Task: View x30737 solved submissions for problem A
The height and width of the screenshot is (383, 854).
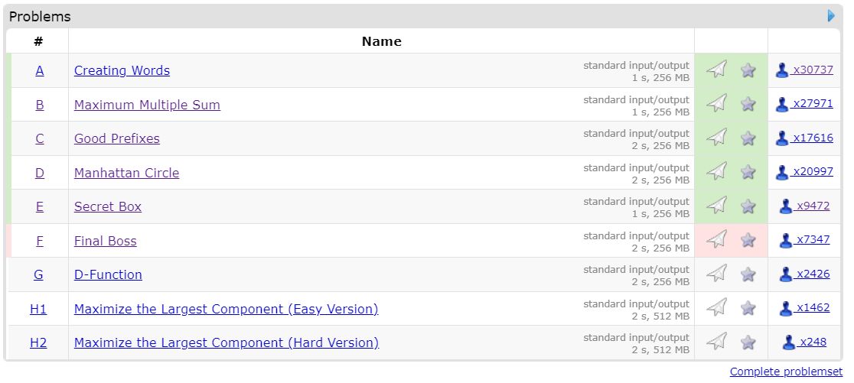Action: pyautogui.click(x=813, y=70)
